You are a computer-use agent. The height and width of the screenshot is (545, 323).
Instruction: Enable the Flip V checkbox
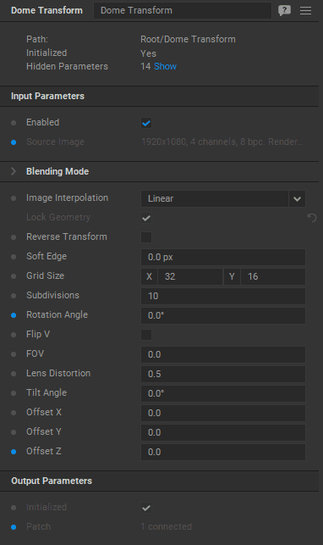[146, 335]
